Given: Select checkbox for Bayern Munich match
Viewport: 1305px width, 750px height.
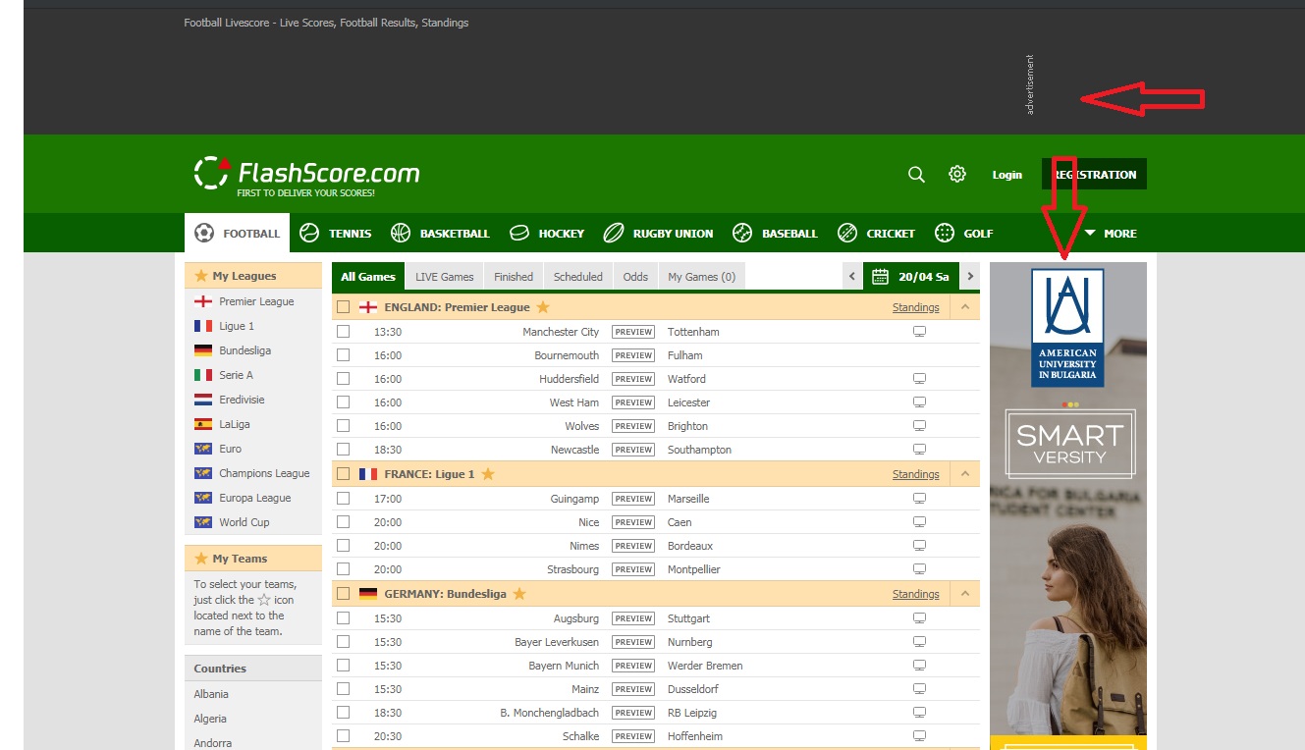Looking at the screenshot, I should (x=343, y=666).
